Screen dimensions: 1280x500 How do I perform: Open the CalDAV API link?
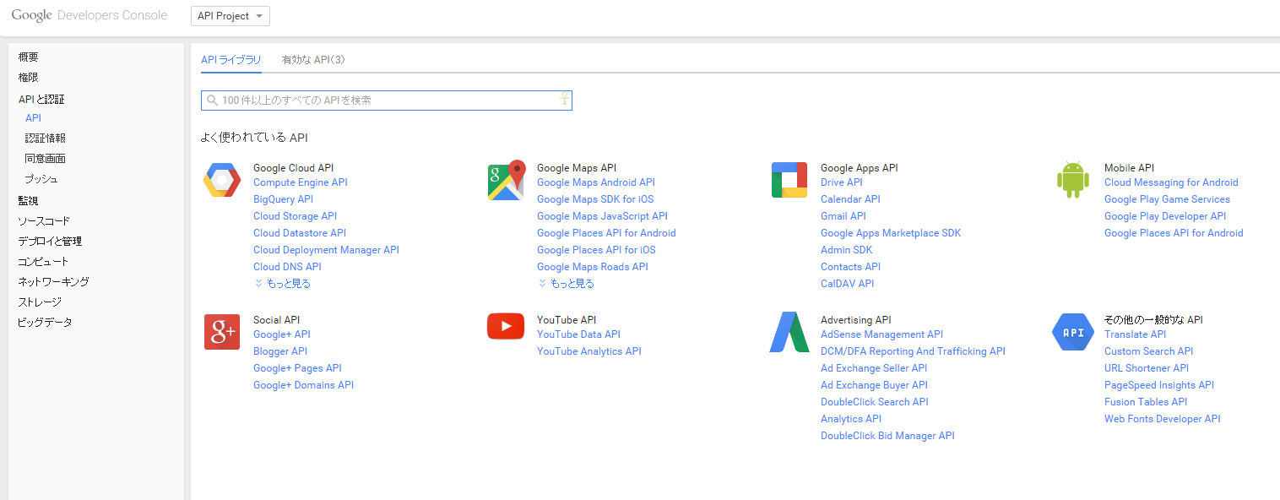(x=848, y=284)
